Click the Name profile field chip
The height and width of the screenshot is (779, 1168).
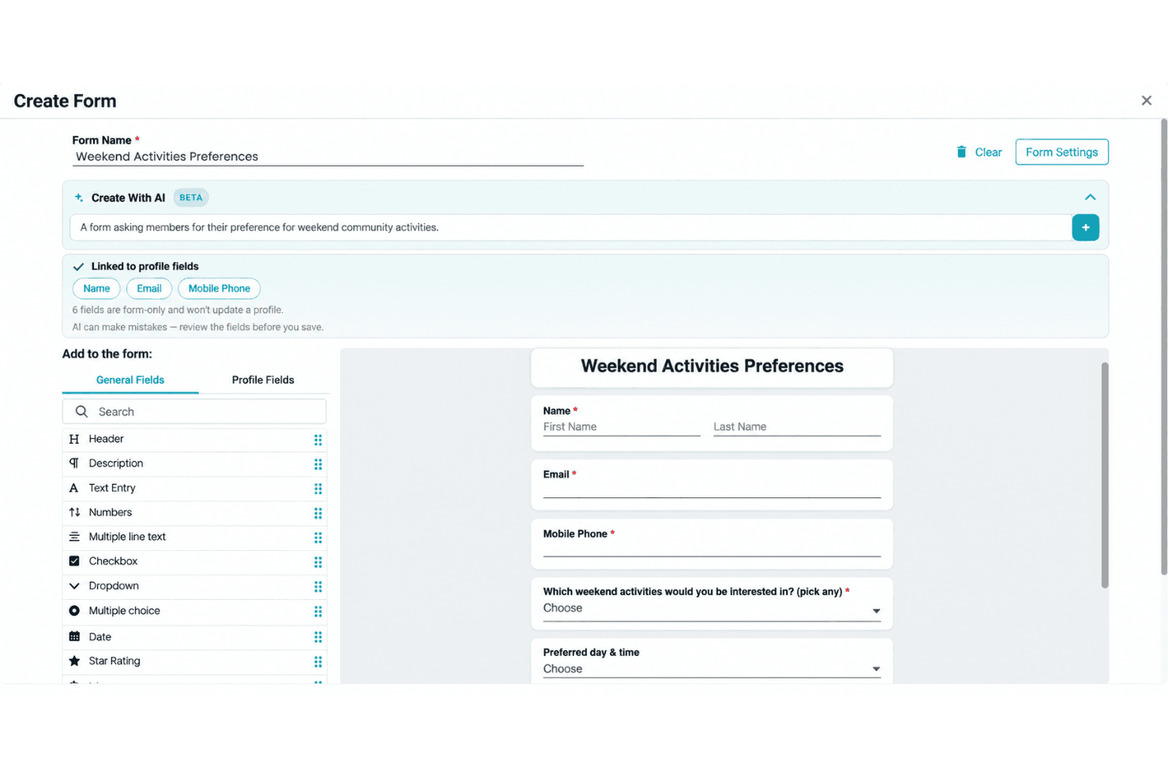pos(96,288)
